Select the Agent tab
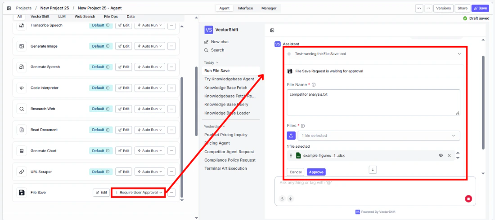 (225, 8)
